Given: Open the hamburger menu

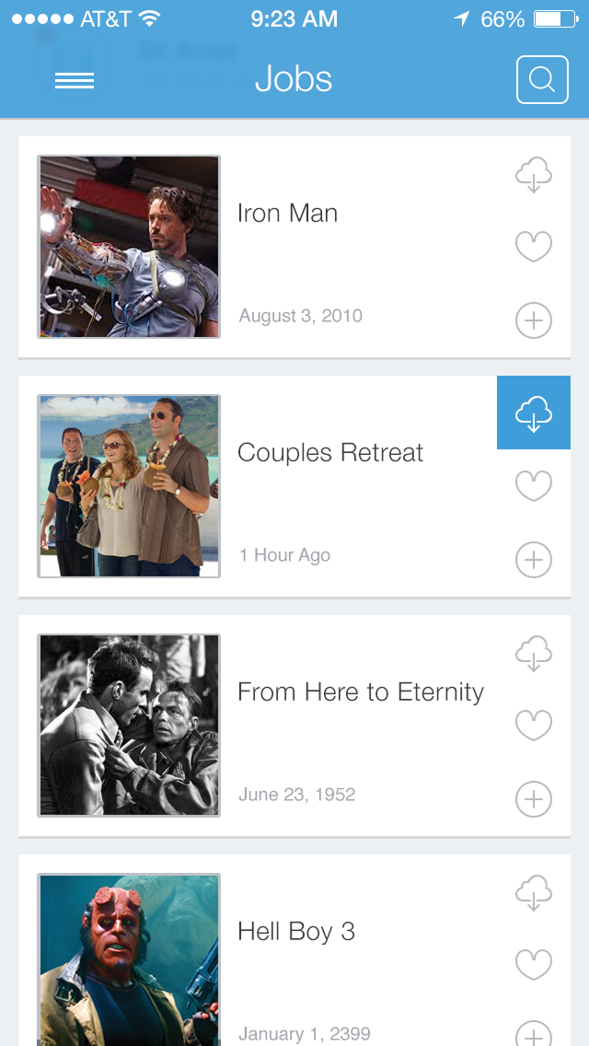Looking at the screenshot, I should [75, 81].
